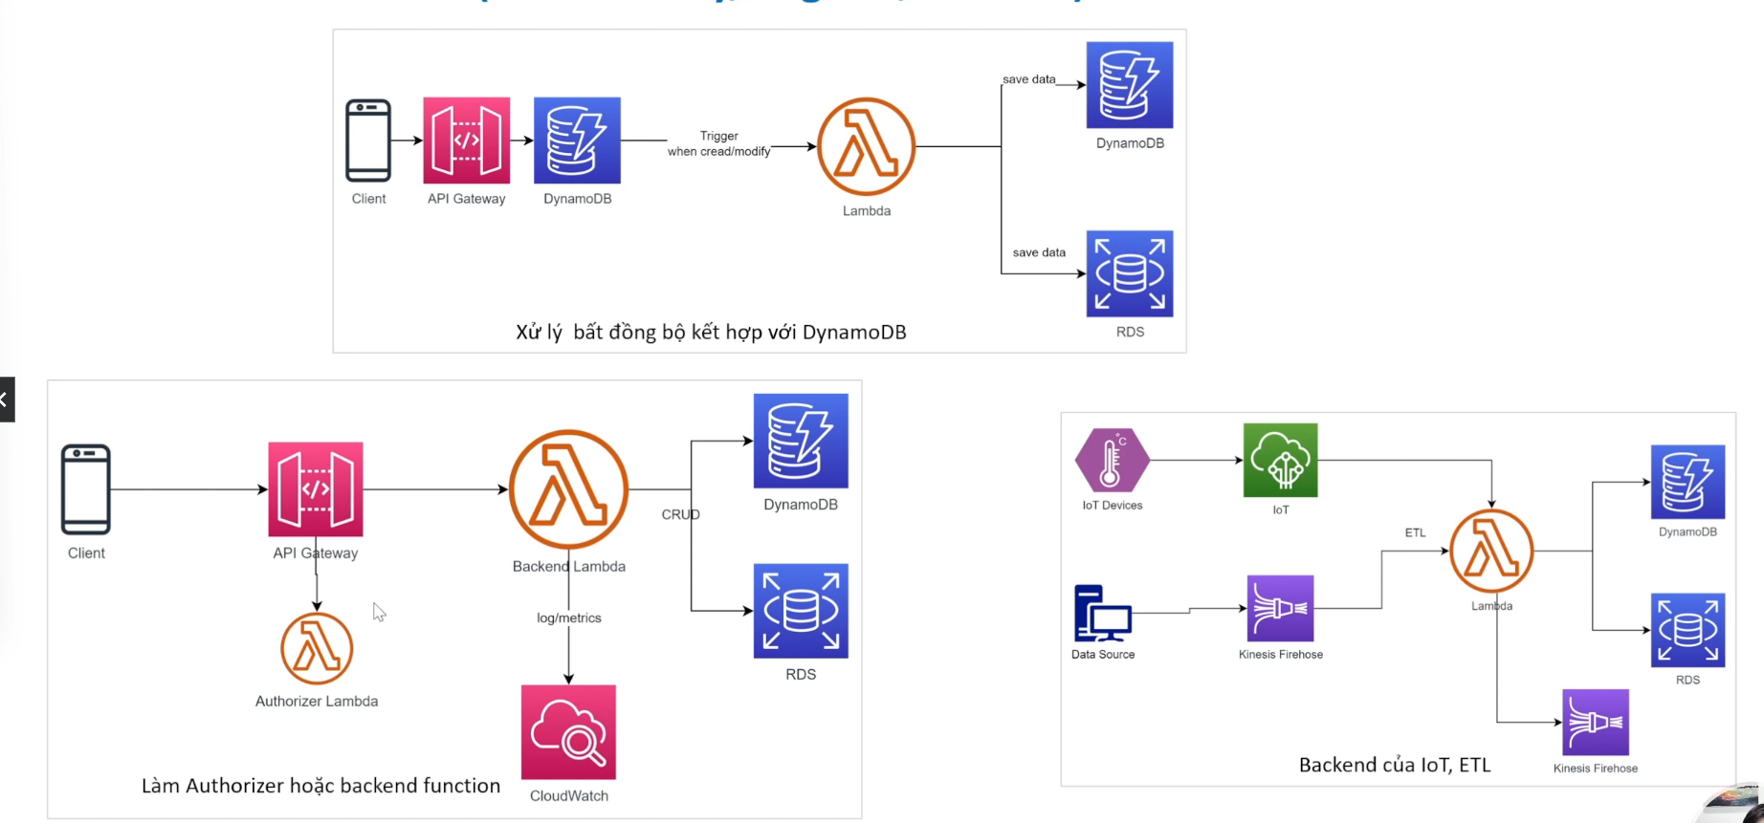The width and height of the screenshot is (1764, 823).
Task: Select the API Gateway icon above Authorizer Lambda
Action: (x=316, y=489)
